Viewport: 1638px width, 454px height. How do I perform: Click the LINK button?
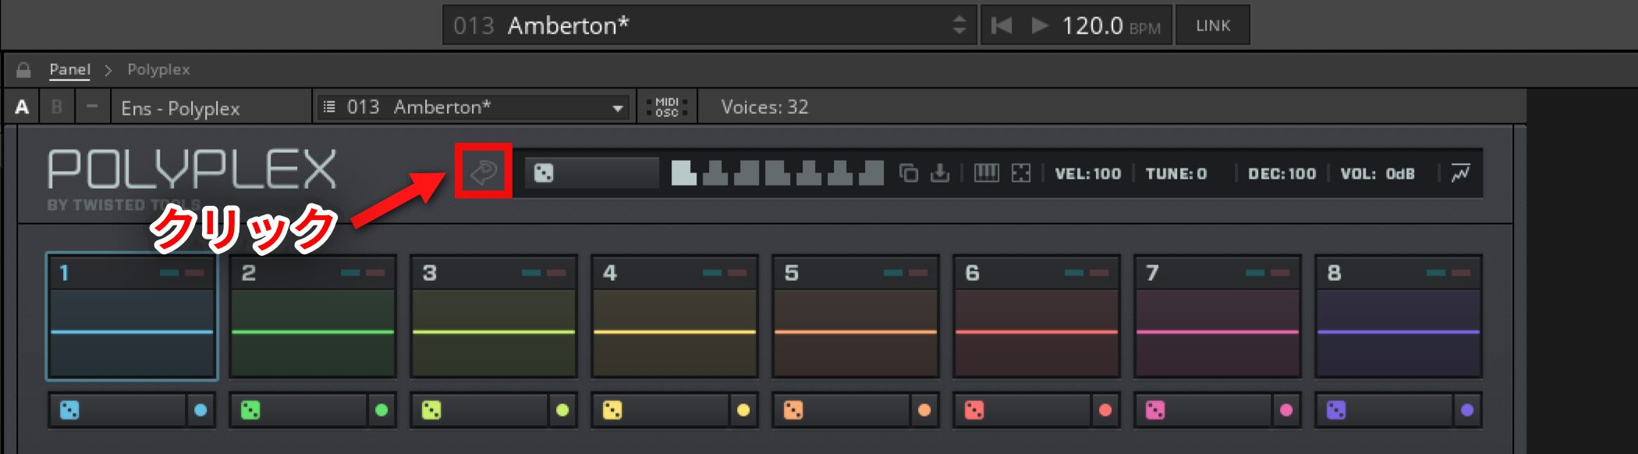(x=1213, y=26)
